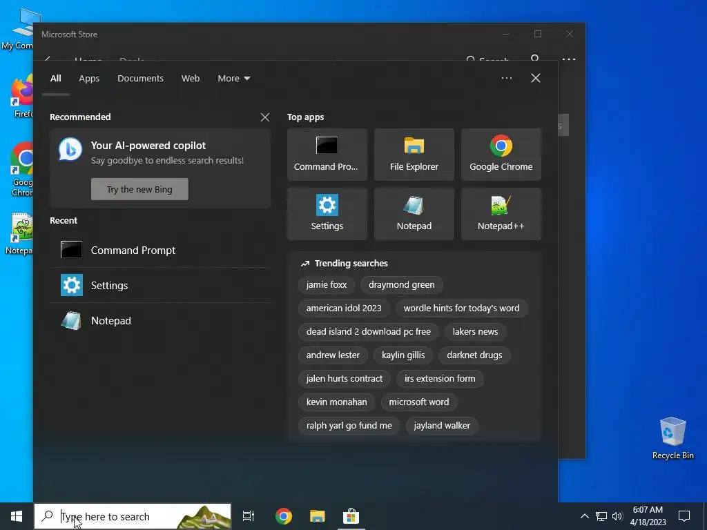Open Notepad from Recent list
This screenshot has height=530, width=707.
160,320
